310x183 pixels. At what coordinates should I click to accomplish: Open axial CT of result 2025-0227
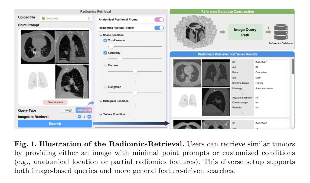click(187, 73)
